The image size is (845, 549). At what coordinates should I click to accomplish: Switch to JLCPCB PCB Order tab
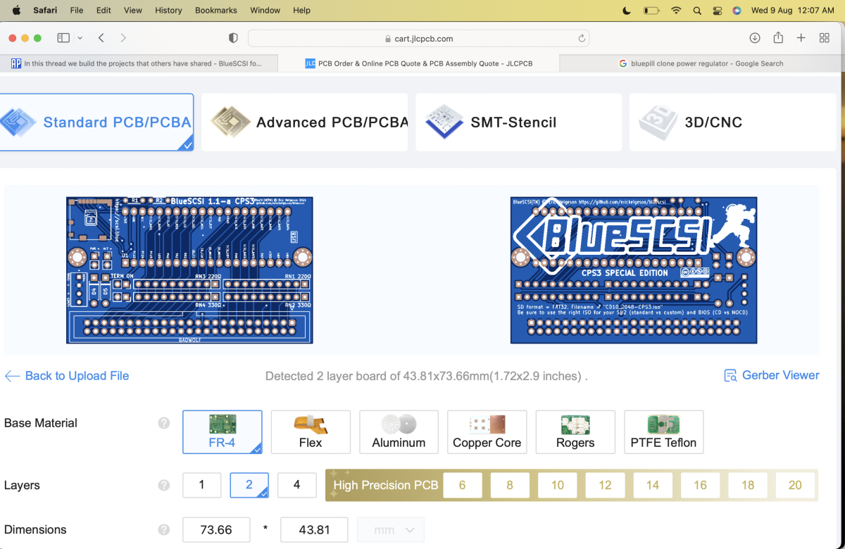pyautogui.click(x=419, y=63)
